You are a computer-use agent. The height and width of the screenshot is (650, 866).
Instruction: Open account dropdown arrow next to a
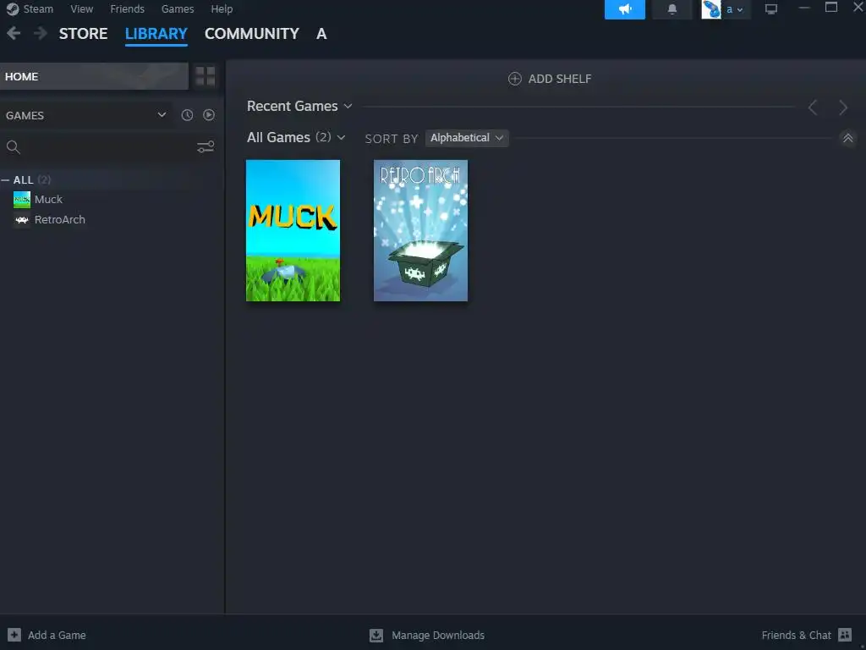[739, 10]
